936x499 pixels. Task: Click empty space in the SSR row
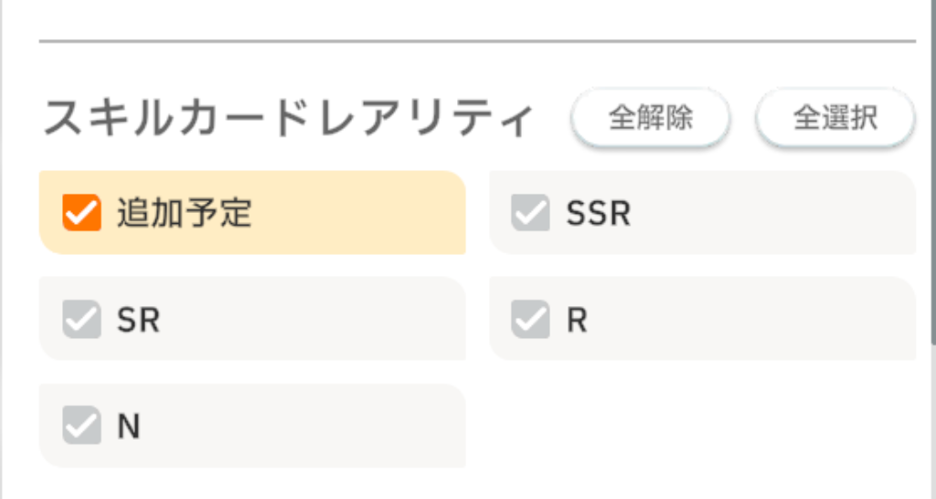[x=777, y=213]
